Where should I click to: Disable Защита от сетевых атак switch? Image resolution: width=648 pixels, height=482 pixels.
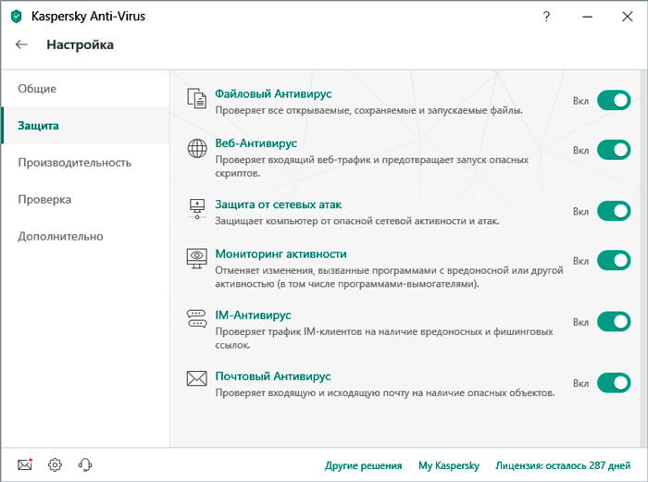614,211
